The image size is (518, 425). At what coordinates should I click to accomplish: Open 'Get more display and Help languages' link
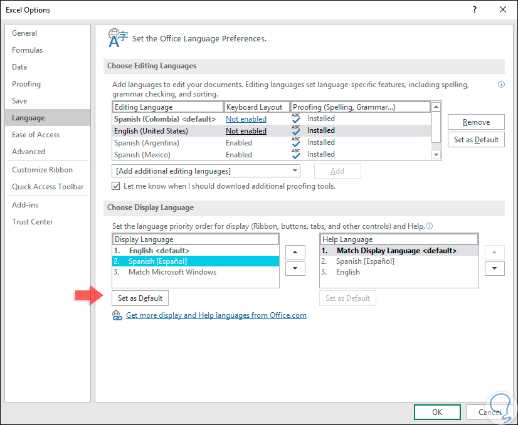[x=216, y=315]
